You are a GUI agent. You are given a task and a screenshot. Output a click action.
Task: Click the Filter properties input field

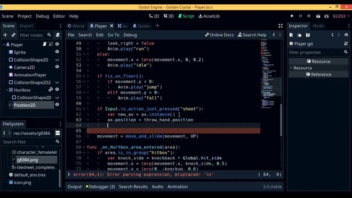(318, 52)
